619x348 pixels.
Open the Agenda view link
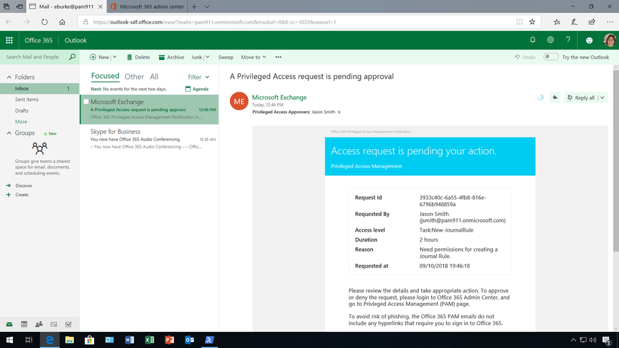pyautogui.click(x=196, y=89)
